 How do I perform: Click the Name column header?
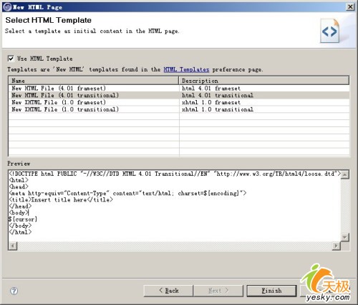pyautogui.click(x=94, y=81)
